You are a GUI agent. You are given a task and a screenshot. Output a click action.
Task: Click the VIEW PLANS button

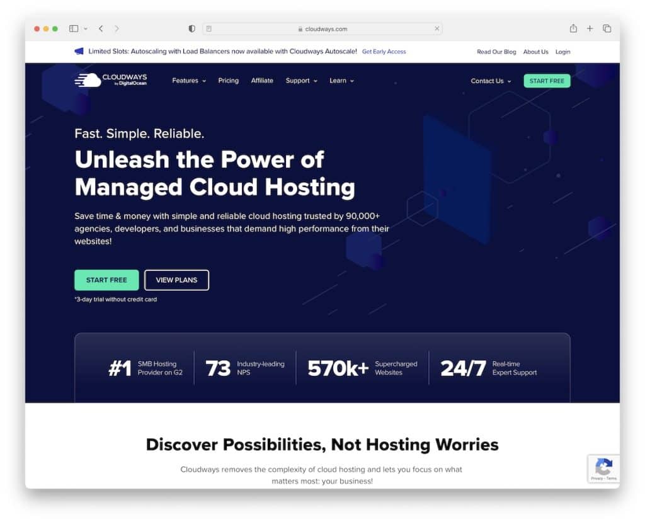click(x=176, y=280)
